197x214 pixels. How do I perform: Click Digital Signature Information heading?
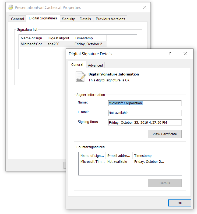[114, 74]
